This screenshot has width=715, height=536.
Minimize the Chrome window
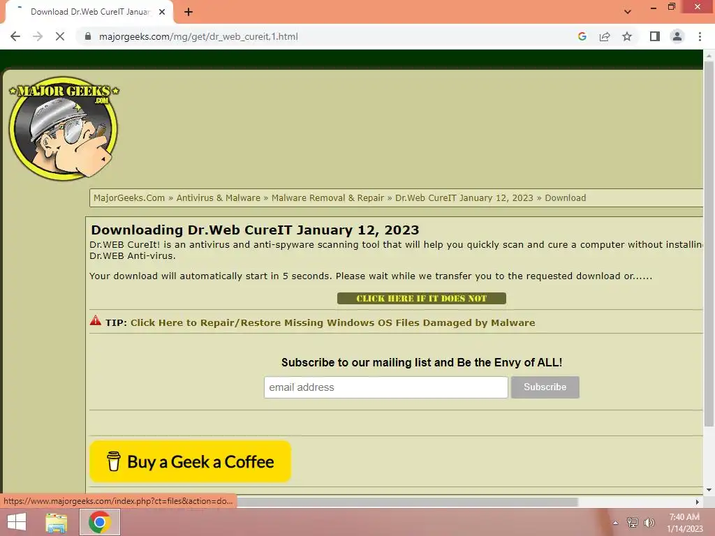654,8
